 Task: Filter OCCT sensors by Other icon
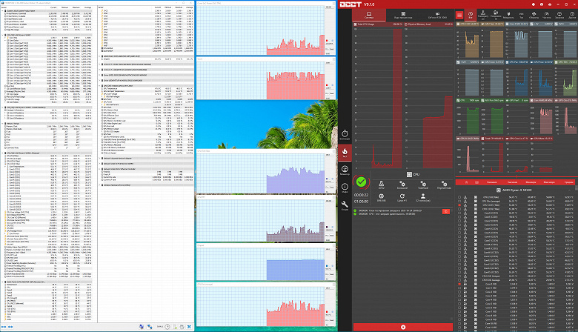(x=572, y=15)
